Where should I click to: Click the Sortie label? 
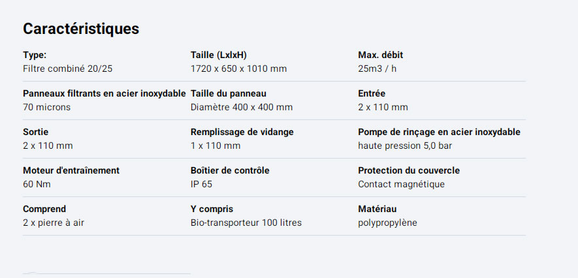click(x=35, y=132)
